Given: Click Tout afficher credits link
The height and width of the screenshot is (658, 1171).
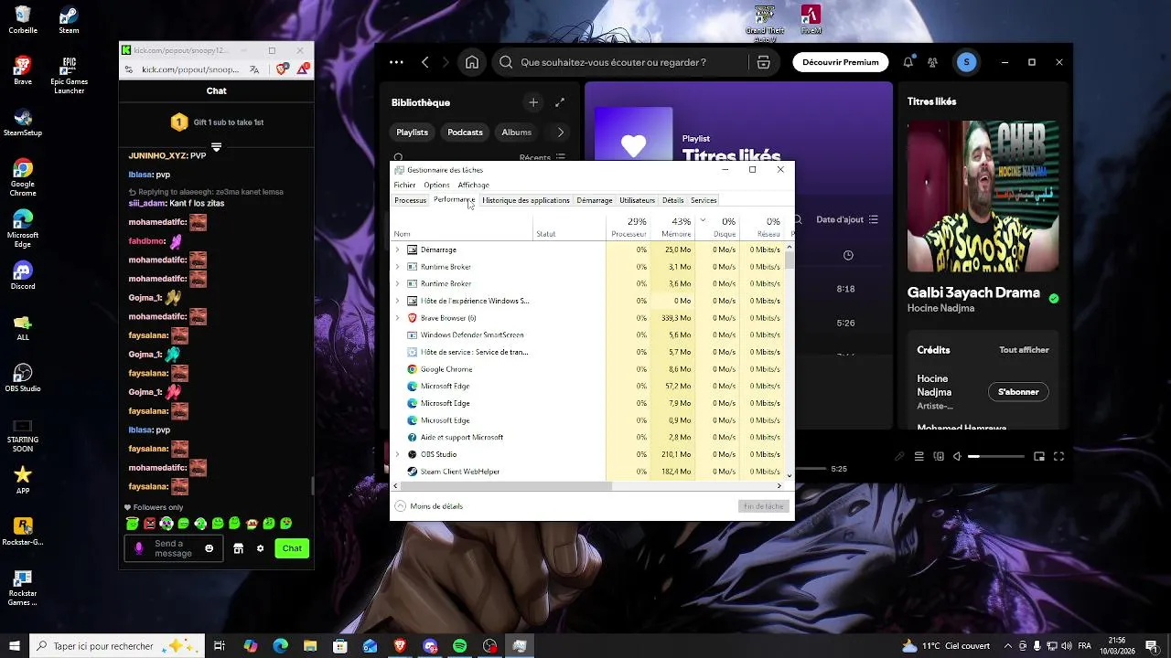Looking at the screenshot, I should (x=1024, y=350).
